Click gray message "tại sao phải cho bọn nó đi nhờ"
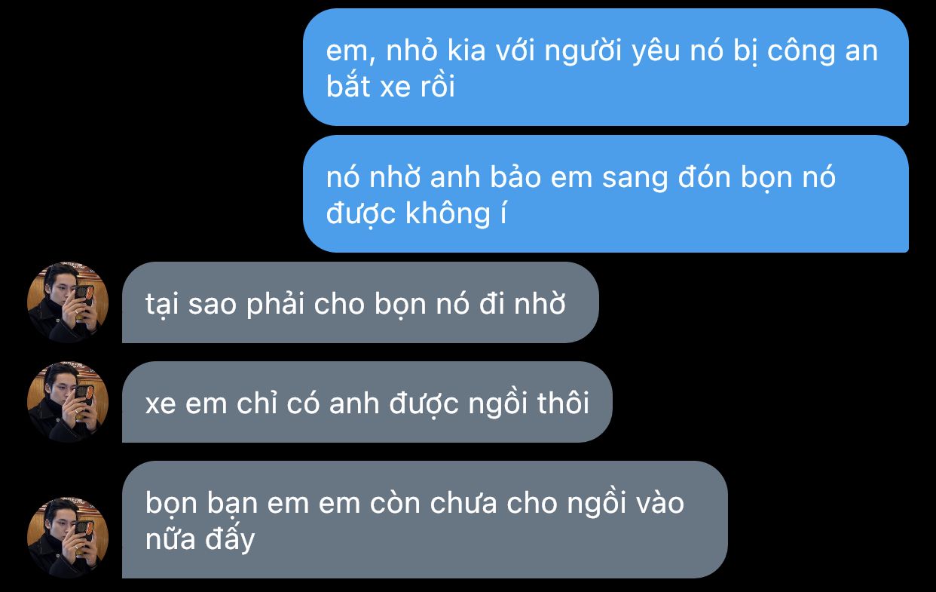 [360, 302]
